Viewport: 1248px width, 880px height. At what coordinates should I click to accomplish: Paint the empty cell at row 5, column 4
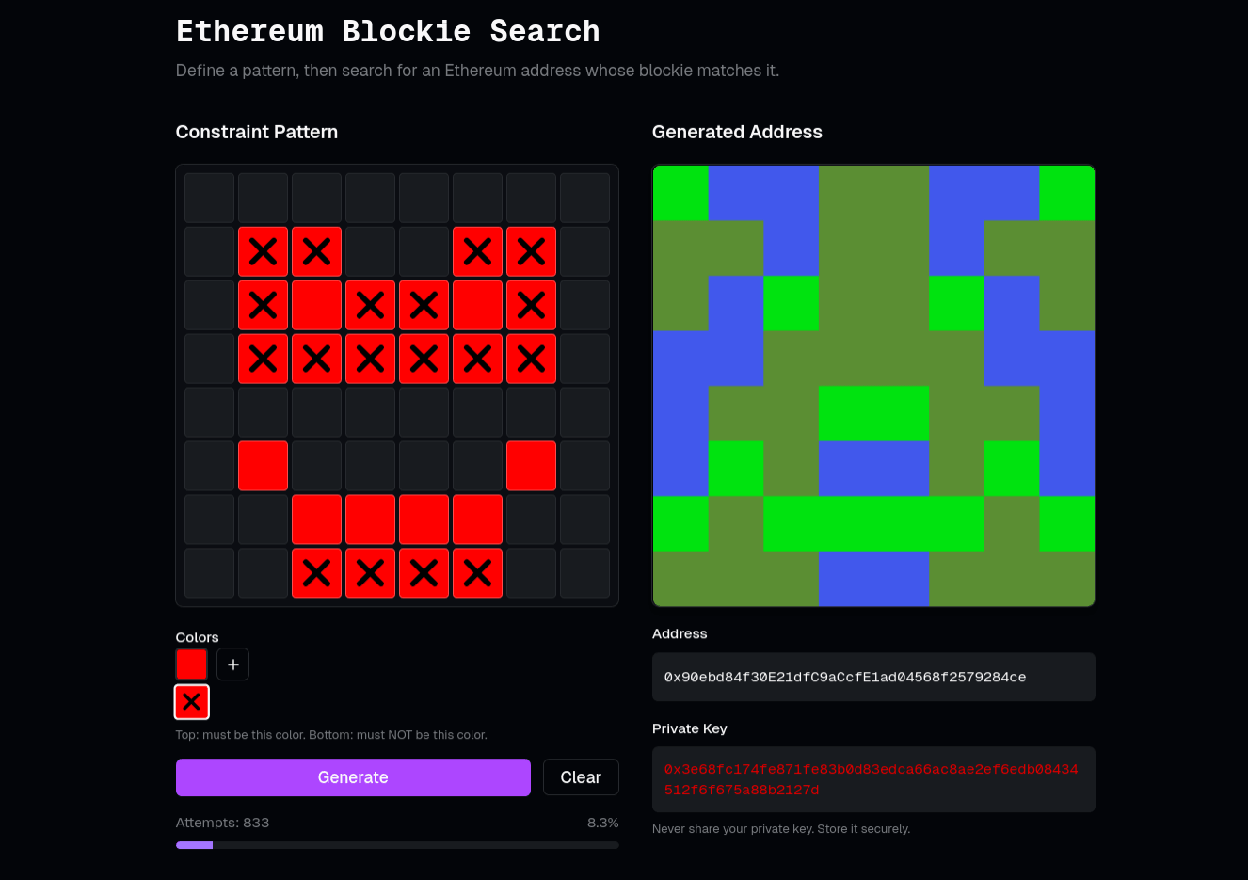(x=370, y=412)
